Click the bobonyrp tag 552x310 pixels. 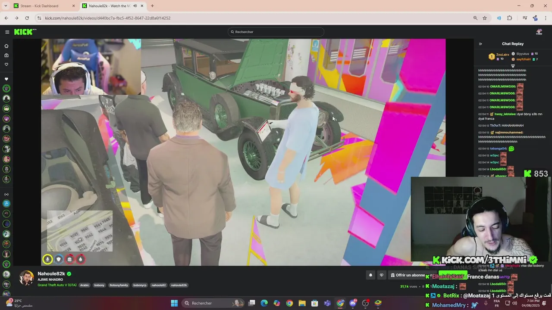point(140,285)
